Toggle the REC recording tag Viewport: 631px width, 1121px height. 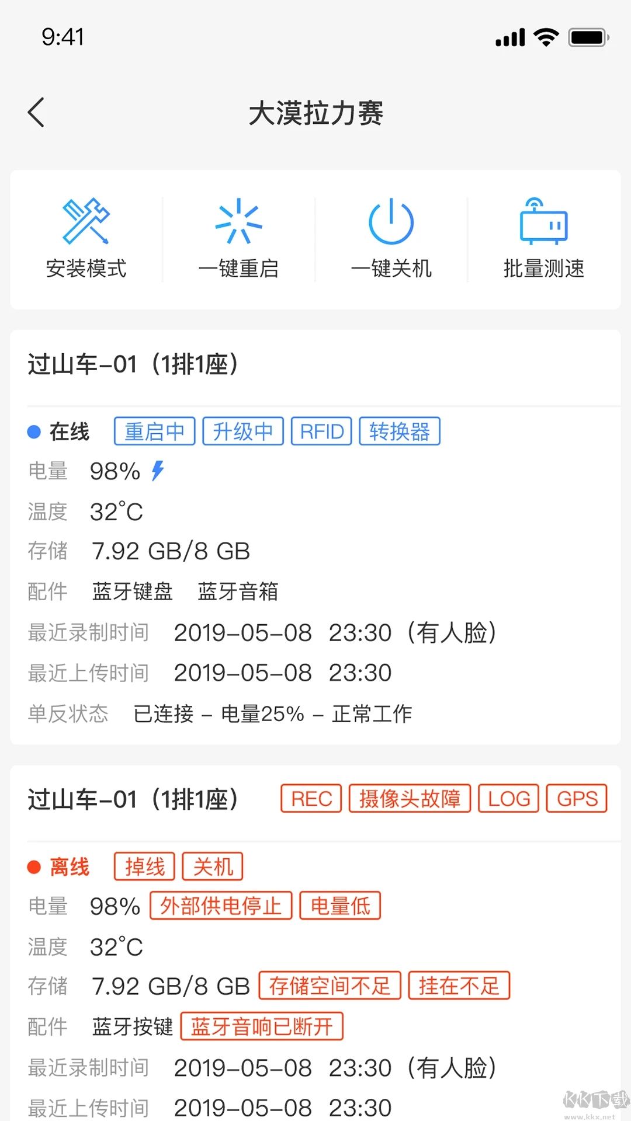pos(310,799)
